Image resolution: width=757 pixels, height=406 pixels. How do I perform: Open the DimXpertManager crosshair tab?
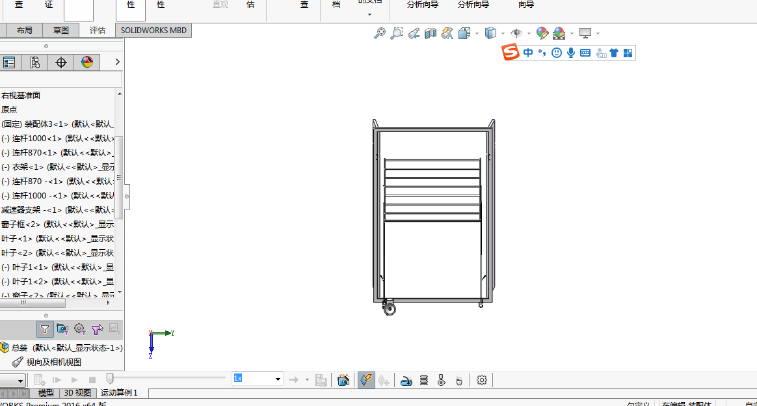(x=61, y=62)
